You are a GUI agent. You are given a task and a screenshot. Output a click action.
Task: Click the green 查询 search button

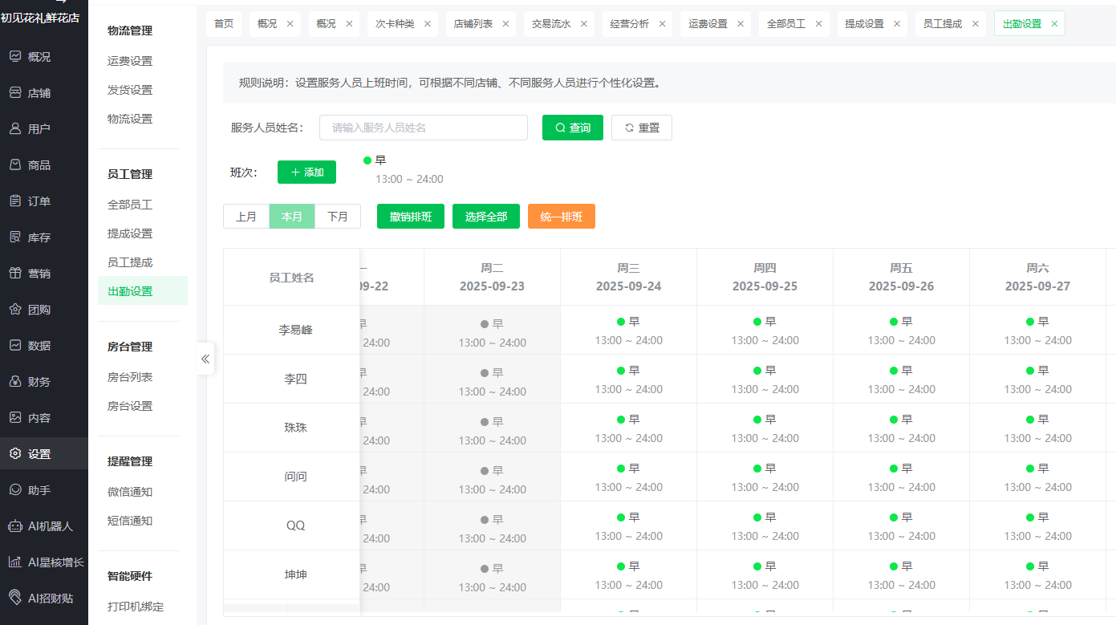click(572, 128)
